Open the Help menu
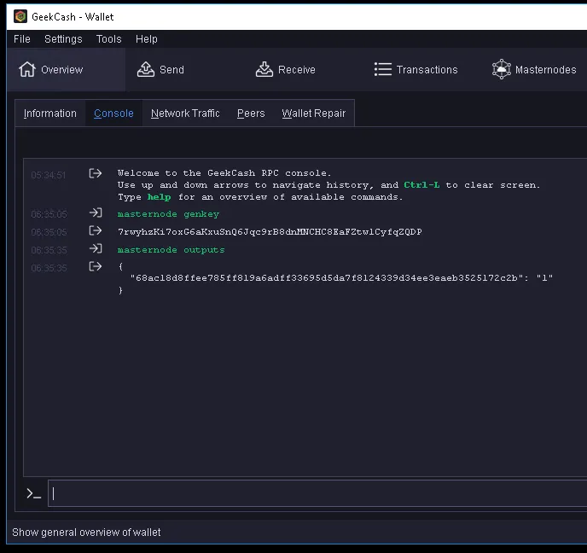 [147, 39]
